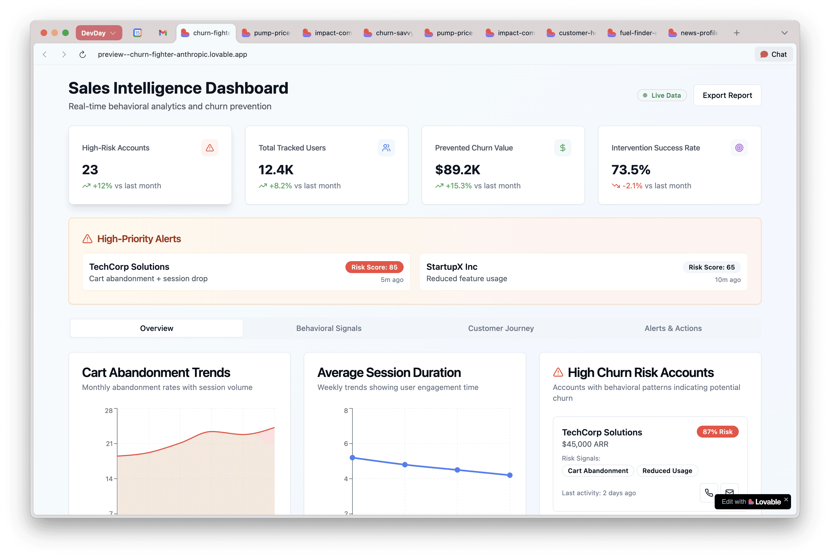The height and width of the screenshot is (558, 830).
Task: Expand the tab list chevron
Action: (x=784, y=33)
